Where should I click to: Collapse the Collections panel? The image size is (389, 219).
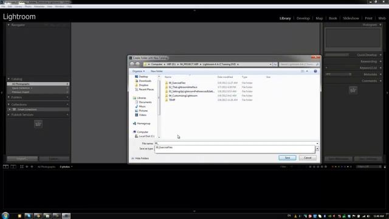[x=9, y=105]
